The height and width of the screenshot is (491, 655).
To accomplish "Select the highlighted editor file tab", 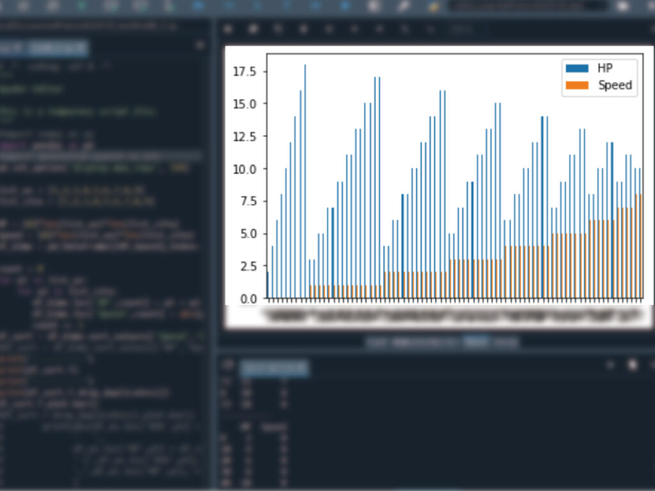I will click(58, 47).
